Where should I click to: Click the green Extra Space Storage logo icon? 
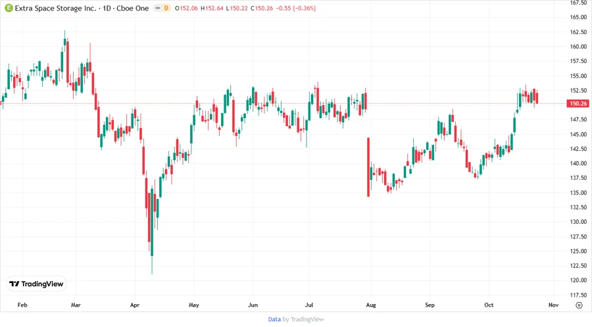click(x=9, y=8)
